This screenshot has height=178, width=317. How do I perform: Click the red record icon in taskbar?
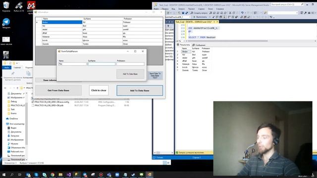click(101, 175)
